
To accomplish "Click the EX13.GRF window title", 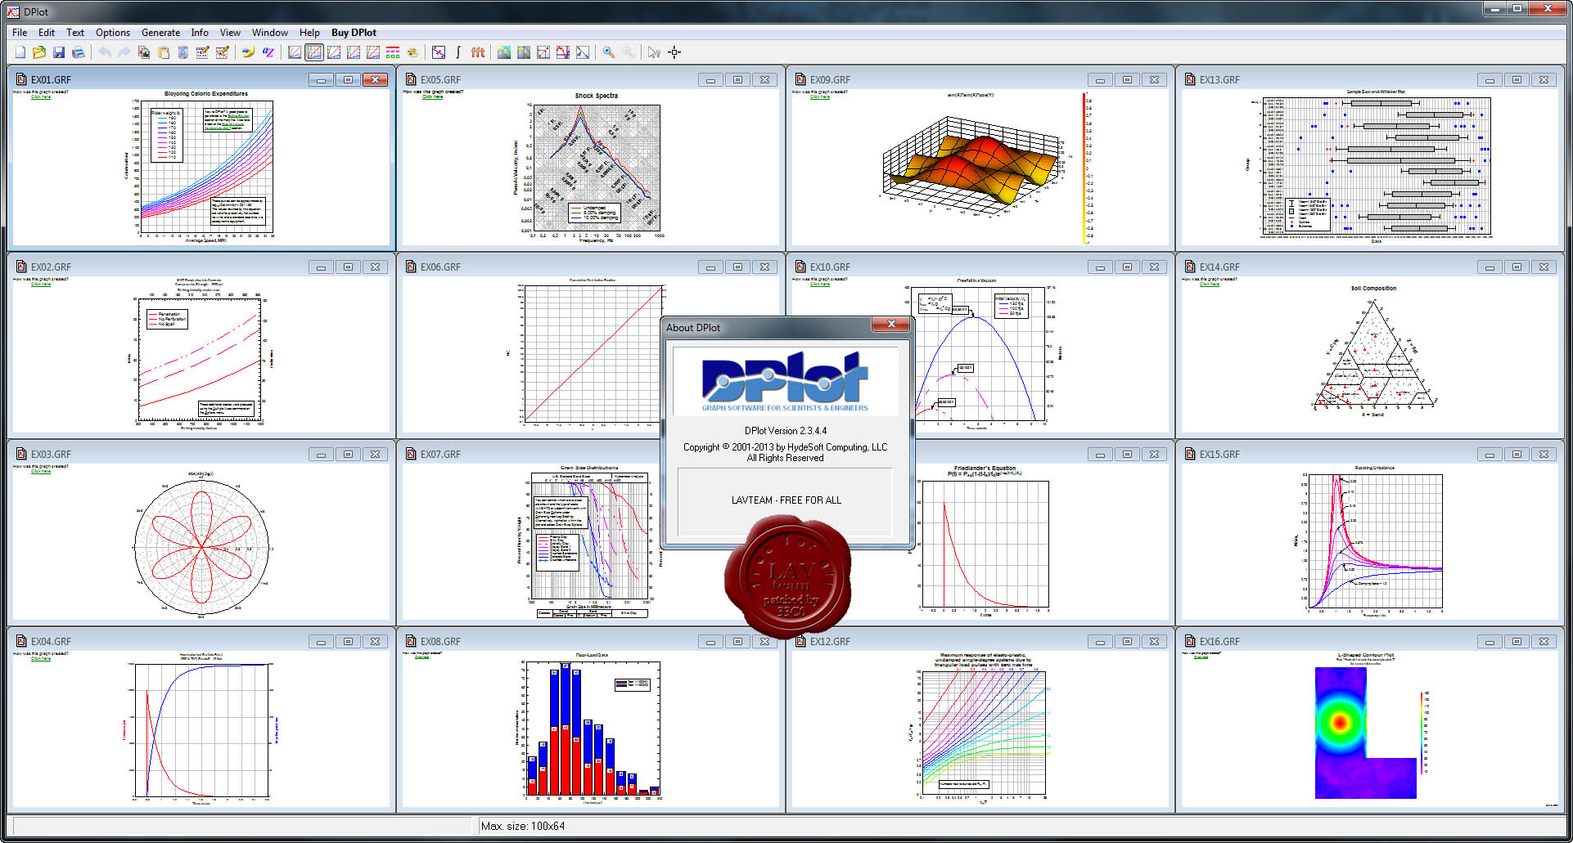I will (1219, 80).
